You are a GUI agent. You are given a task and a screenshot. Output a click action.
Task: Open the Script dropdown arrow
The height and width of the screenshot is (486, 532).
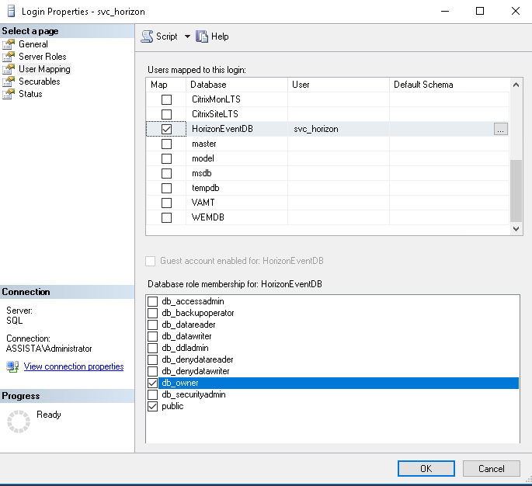187,36
